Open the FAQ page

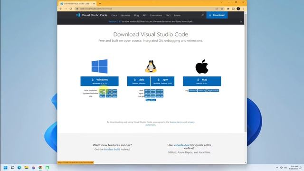coord(168,15)
